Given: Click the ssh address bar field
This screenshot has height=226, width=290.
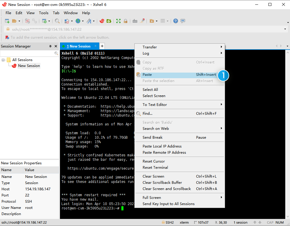Looking at the screenshot, I should [x=144, y=30].
